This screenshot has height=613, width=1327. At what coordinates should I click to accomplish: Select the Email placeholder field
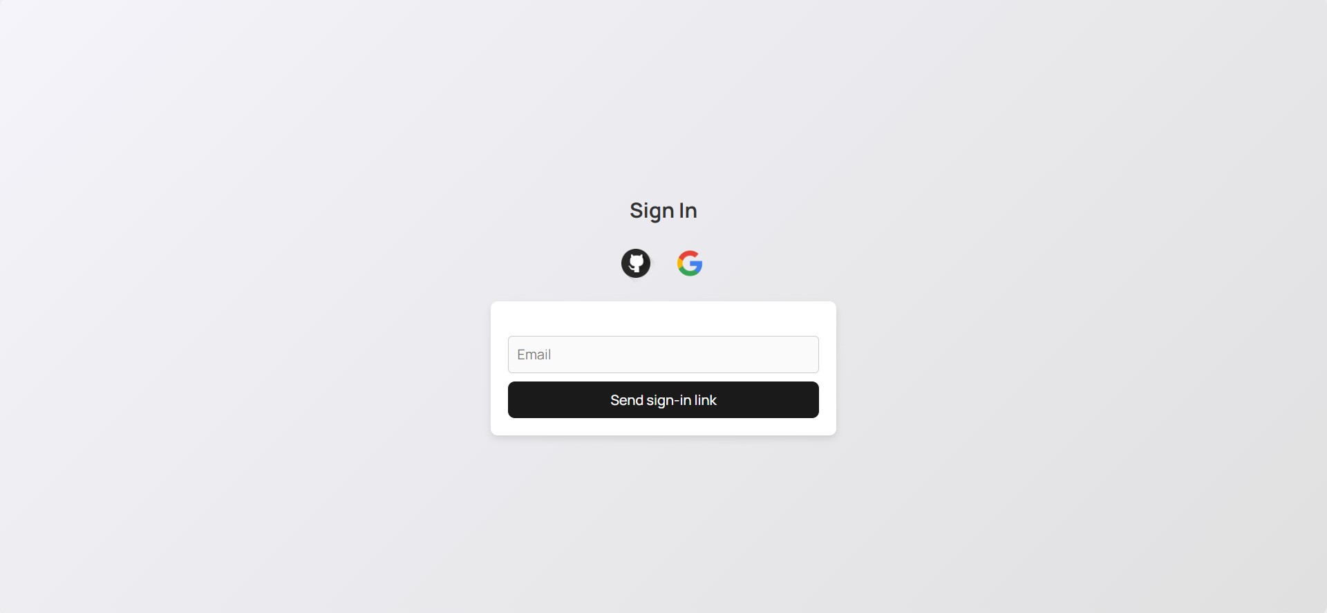click(663, 355)
